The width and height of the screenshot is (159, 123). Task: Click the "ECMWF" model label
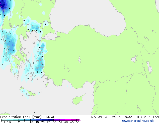pyautogui.click(x=49, y=117)
